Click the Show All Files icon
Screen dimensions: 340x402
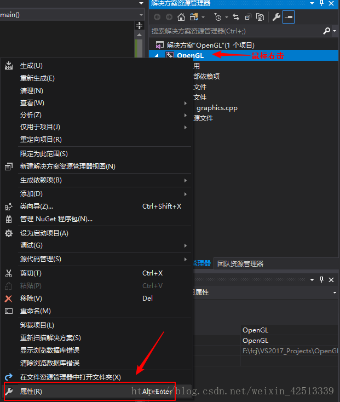coord(260,17)
